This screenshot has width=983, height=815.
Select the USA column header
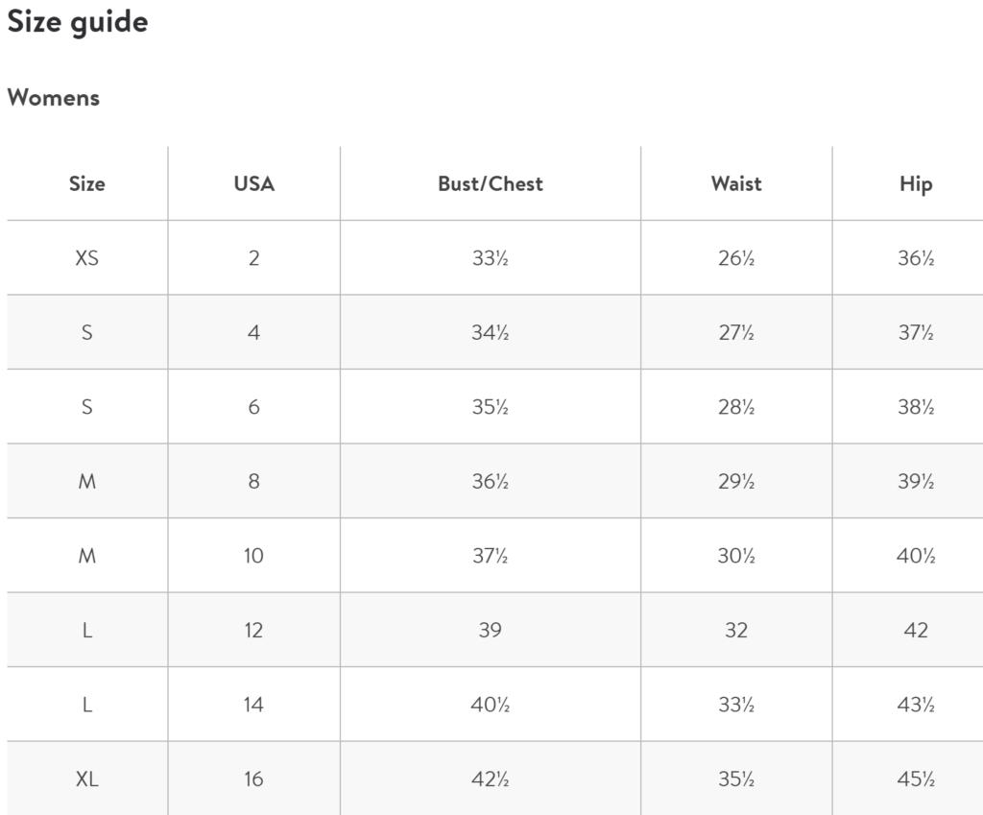[x=253, y=183]
